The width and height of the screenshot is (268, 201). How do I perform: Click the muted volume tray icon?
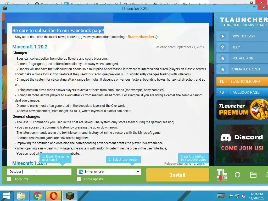[243, 196]
